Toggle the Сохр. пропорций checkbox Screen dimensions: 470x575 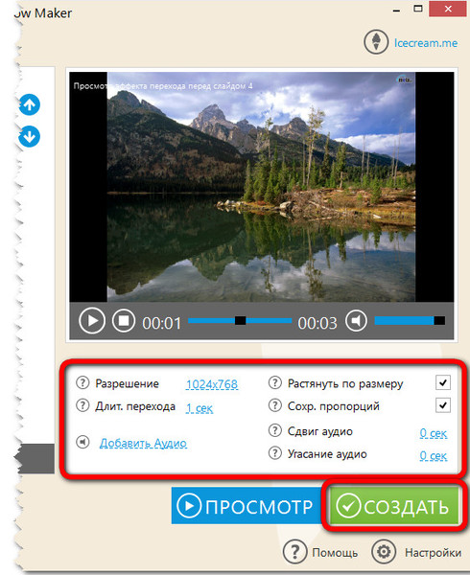[x=443, y=405]
